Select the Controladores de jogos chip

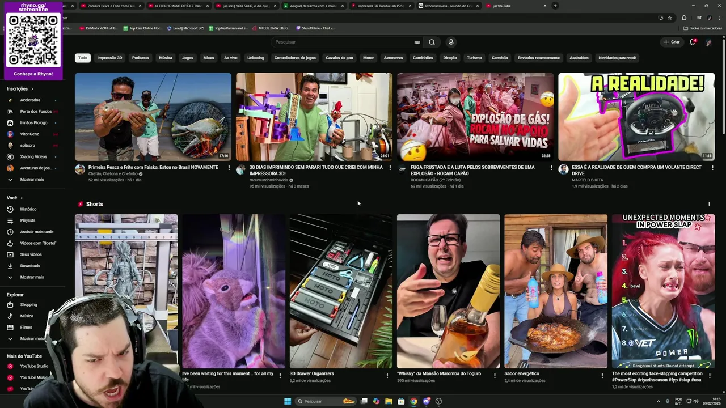click(295, 58)
